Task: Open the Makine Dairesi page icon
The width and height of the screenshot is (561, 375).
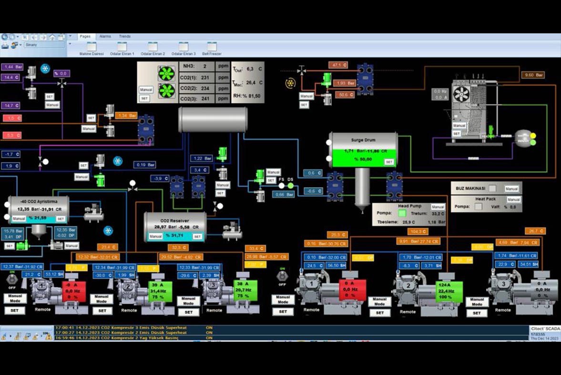Action: [91, 47]
